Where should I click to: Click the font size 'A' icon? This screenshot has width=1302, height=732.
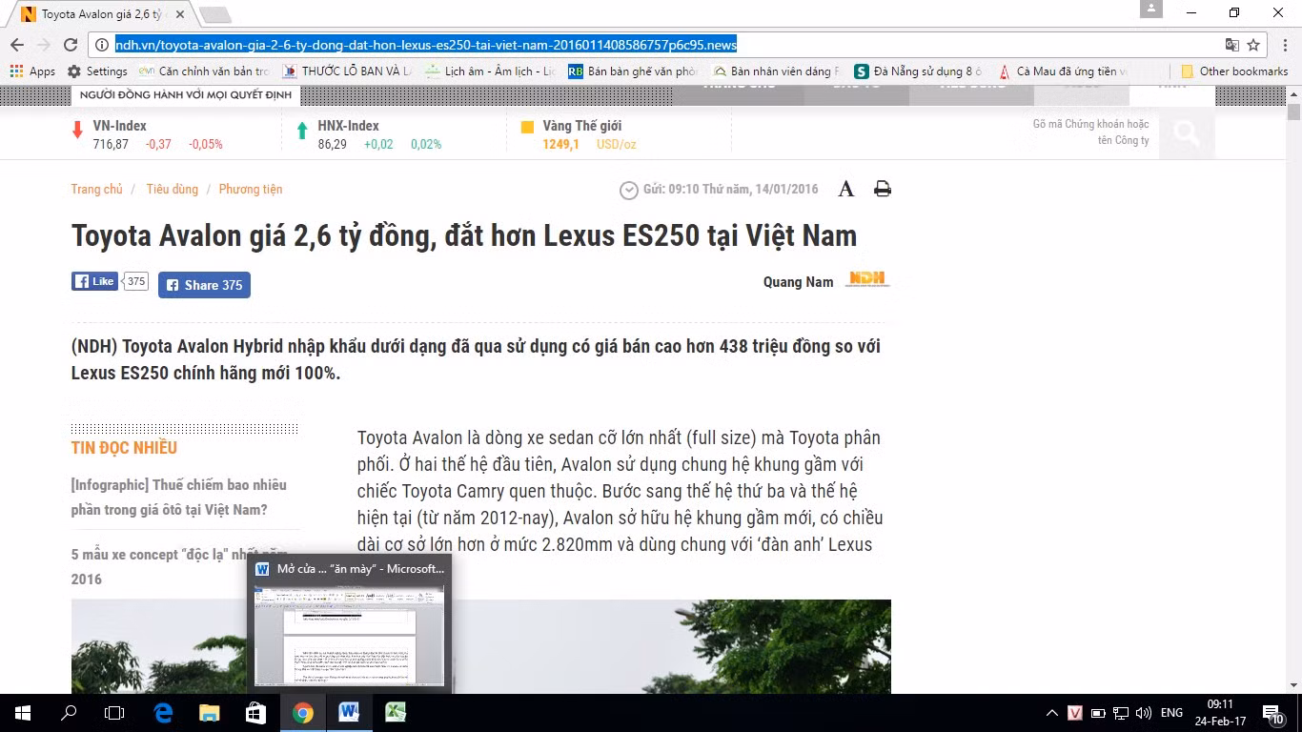(845, 189)
